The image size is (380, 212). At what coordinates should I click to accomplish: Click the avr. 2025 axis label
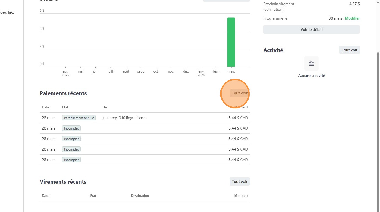point(66,73)
